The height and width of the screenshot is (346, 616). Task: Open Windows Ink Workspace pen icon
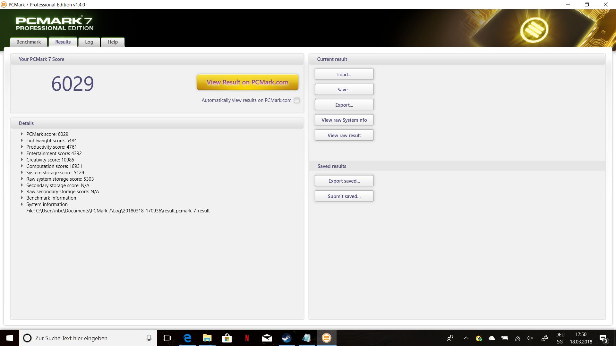(545, 338)
